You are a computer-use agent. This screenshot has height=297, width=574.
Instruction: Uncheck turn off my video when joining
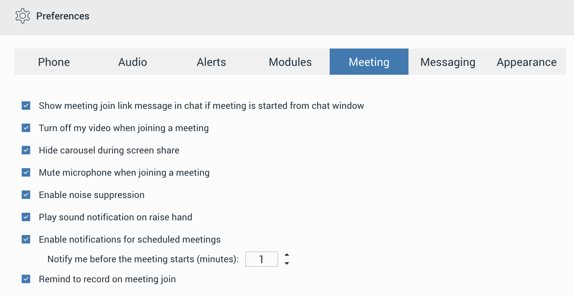[x=26, y=128]
